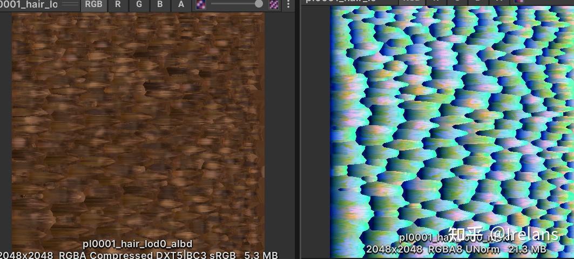The image size is (574, 259).
Task: Click the mip level slider handle
Action: (x=259, y=4)
